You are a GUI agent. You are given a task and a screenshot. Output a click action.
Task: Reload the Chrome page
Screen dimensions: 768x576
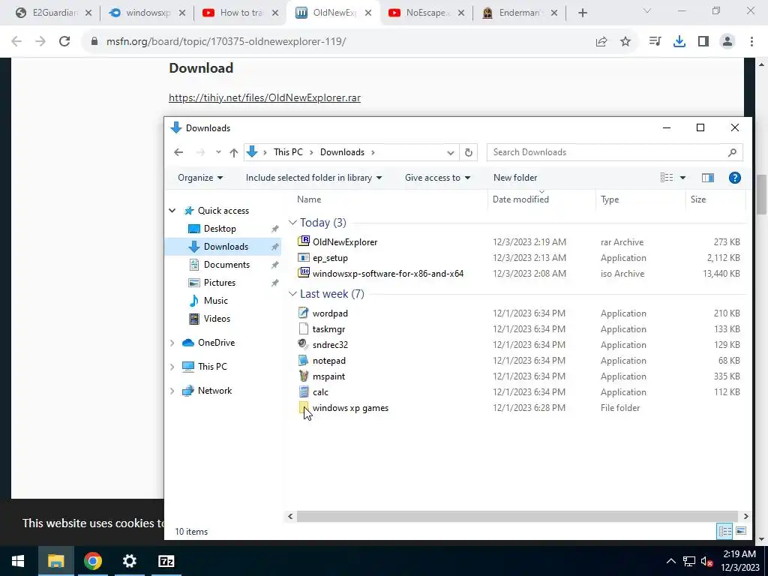(64, 42)
